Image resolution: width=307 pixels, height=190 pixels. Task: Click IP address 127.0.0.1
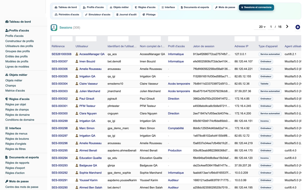(x=240, y=54)
